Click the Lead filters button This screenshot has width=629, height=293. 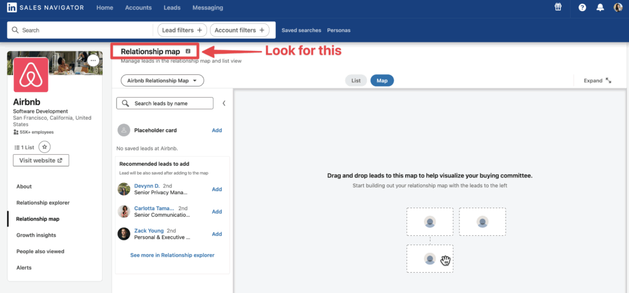pos(182,30)
